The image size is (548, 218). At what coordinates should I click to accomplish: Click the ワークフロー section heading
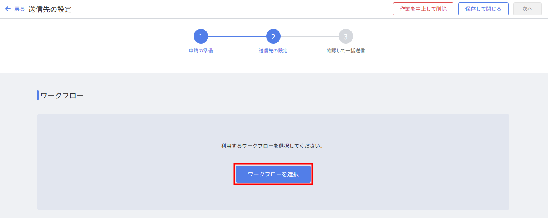point(62,96)
